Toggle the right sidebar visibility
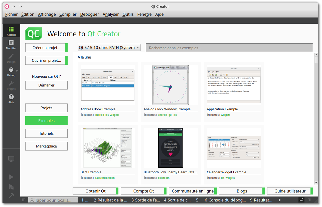322x207 pixels. pyautogui.click(x=309, y=200)
